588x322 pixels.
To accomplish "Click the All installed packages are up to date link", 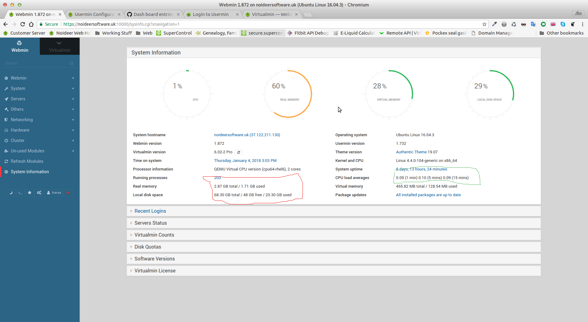I will point(428,195).
